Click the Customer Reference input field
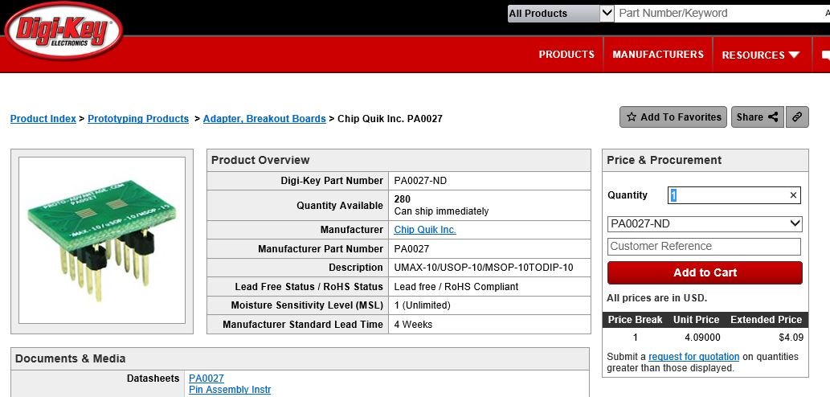This screenshot has height=397, width=830. click(x=704, y=246)
